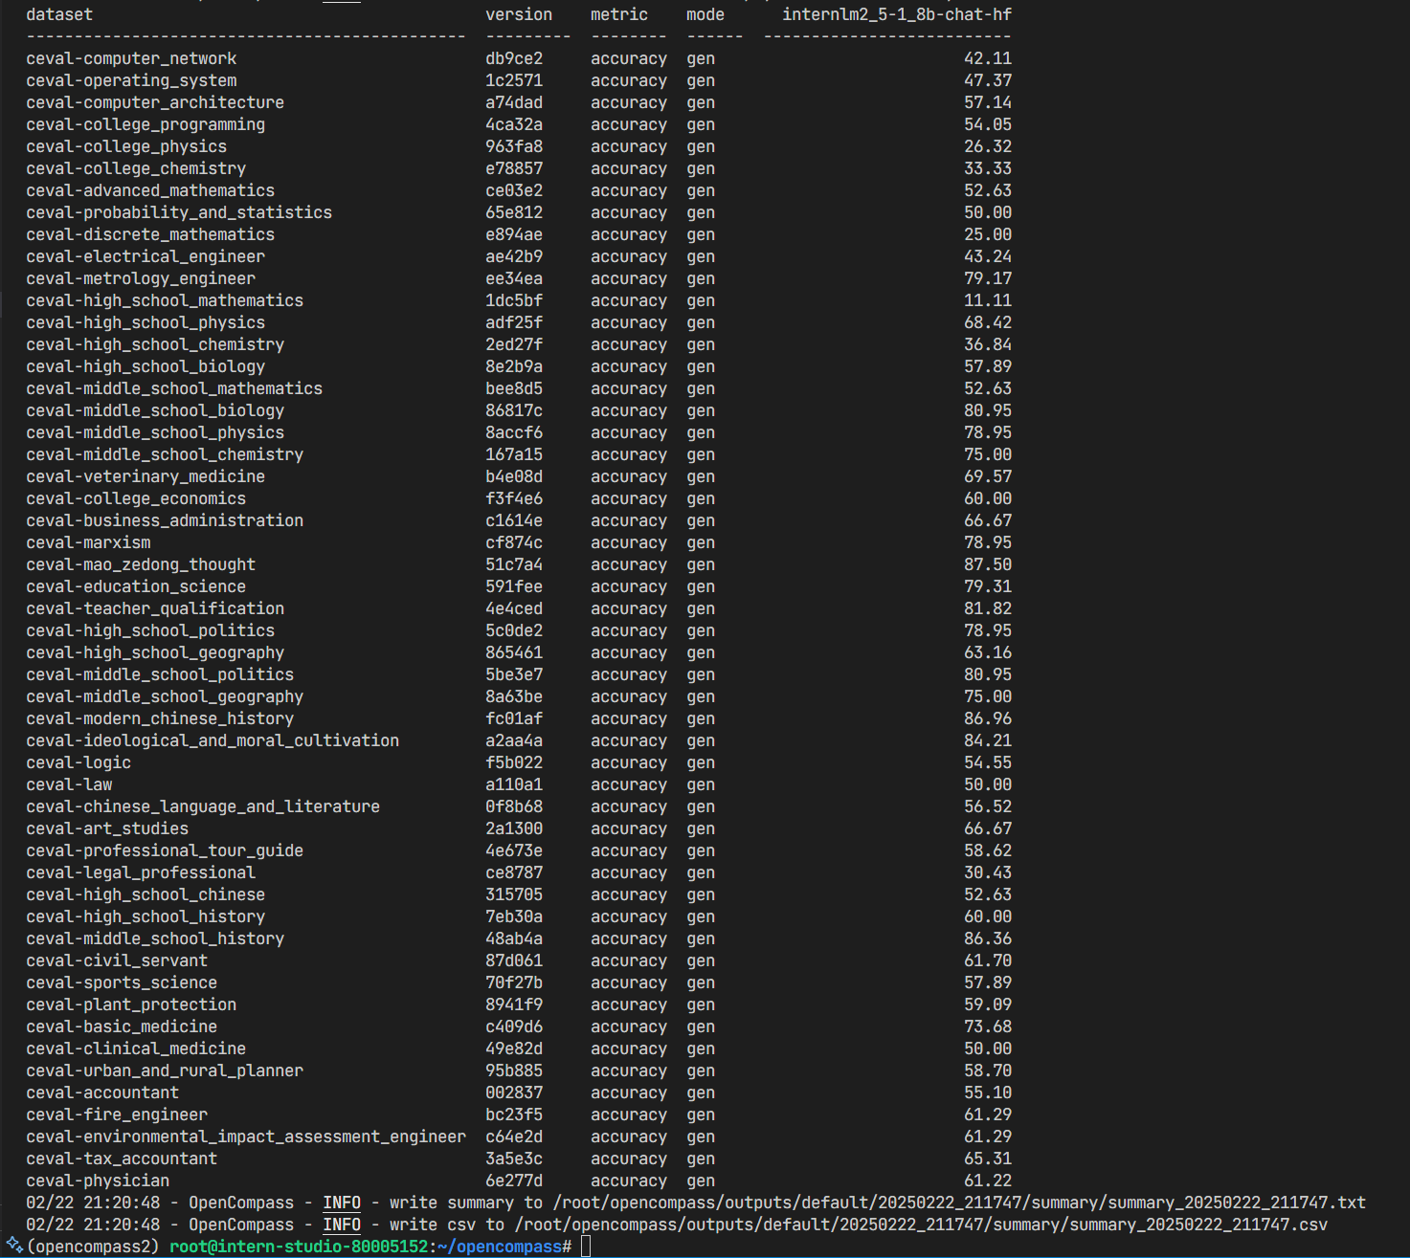
Task: Click 'ceval-business_administration' dataset name
Action: coord(165,520)
